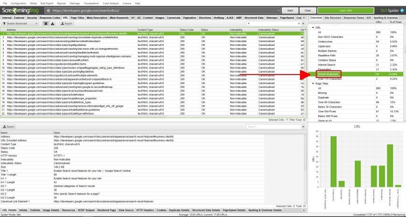Viewport: 406px width, 217px height.
Task: Switch to the Response Codes tab
Action: tap(50, 17)
